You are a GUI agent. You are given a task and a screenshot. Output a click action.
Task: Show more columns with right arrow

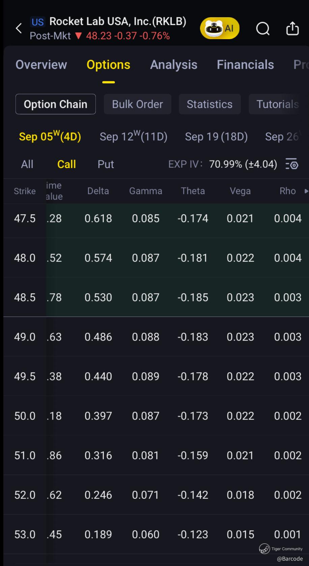click(x=306, y=191)
